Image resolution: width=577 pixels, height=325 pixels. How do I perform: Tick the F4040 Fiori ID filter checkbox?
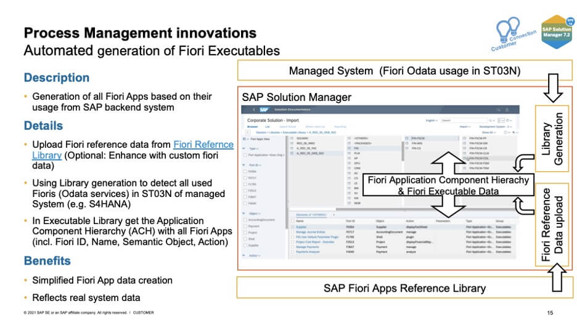(245, 203)
